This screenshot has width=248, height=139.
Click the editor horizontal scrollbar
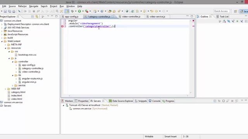tap(128, 96)
